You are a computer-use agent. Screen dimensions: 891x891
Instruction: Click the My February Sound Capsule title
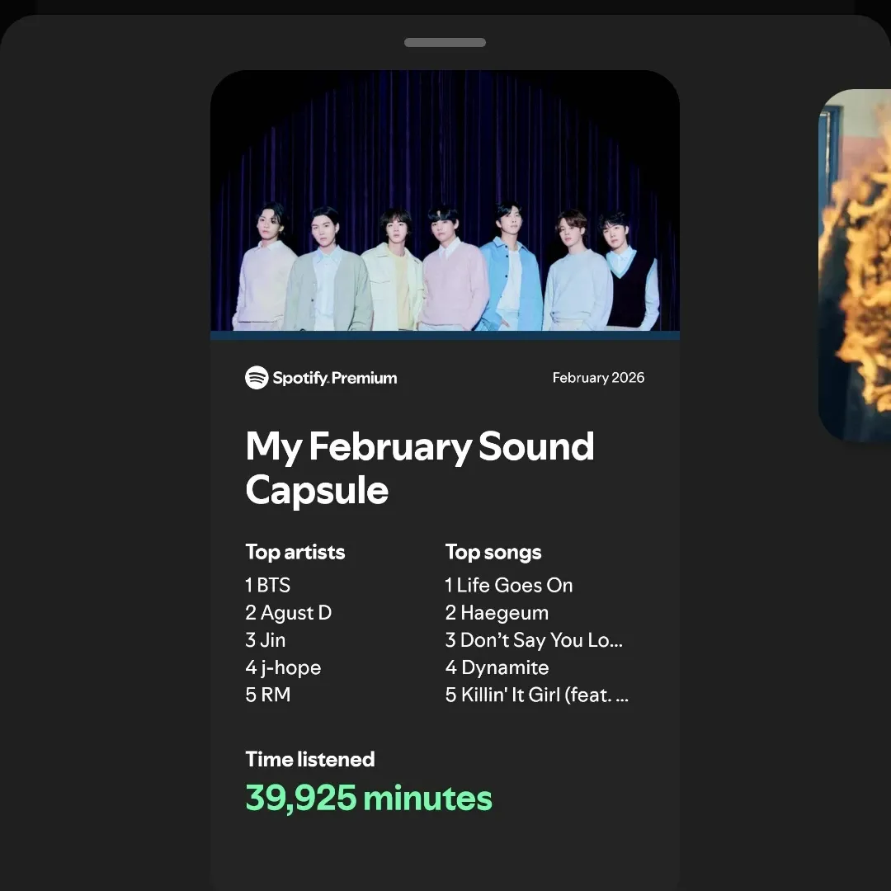pos(419,468)
